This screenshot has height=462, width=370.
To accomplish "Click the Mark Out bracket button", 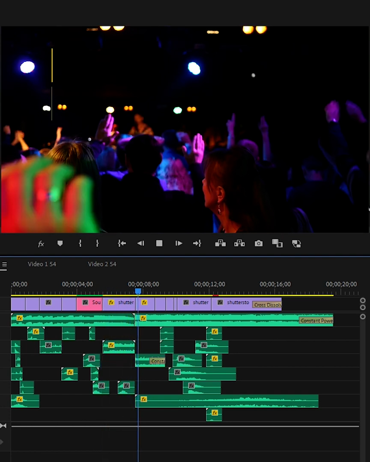I will pyautogui.click(x=97, y=243).
